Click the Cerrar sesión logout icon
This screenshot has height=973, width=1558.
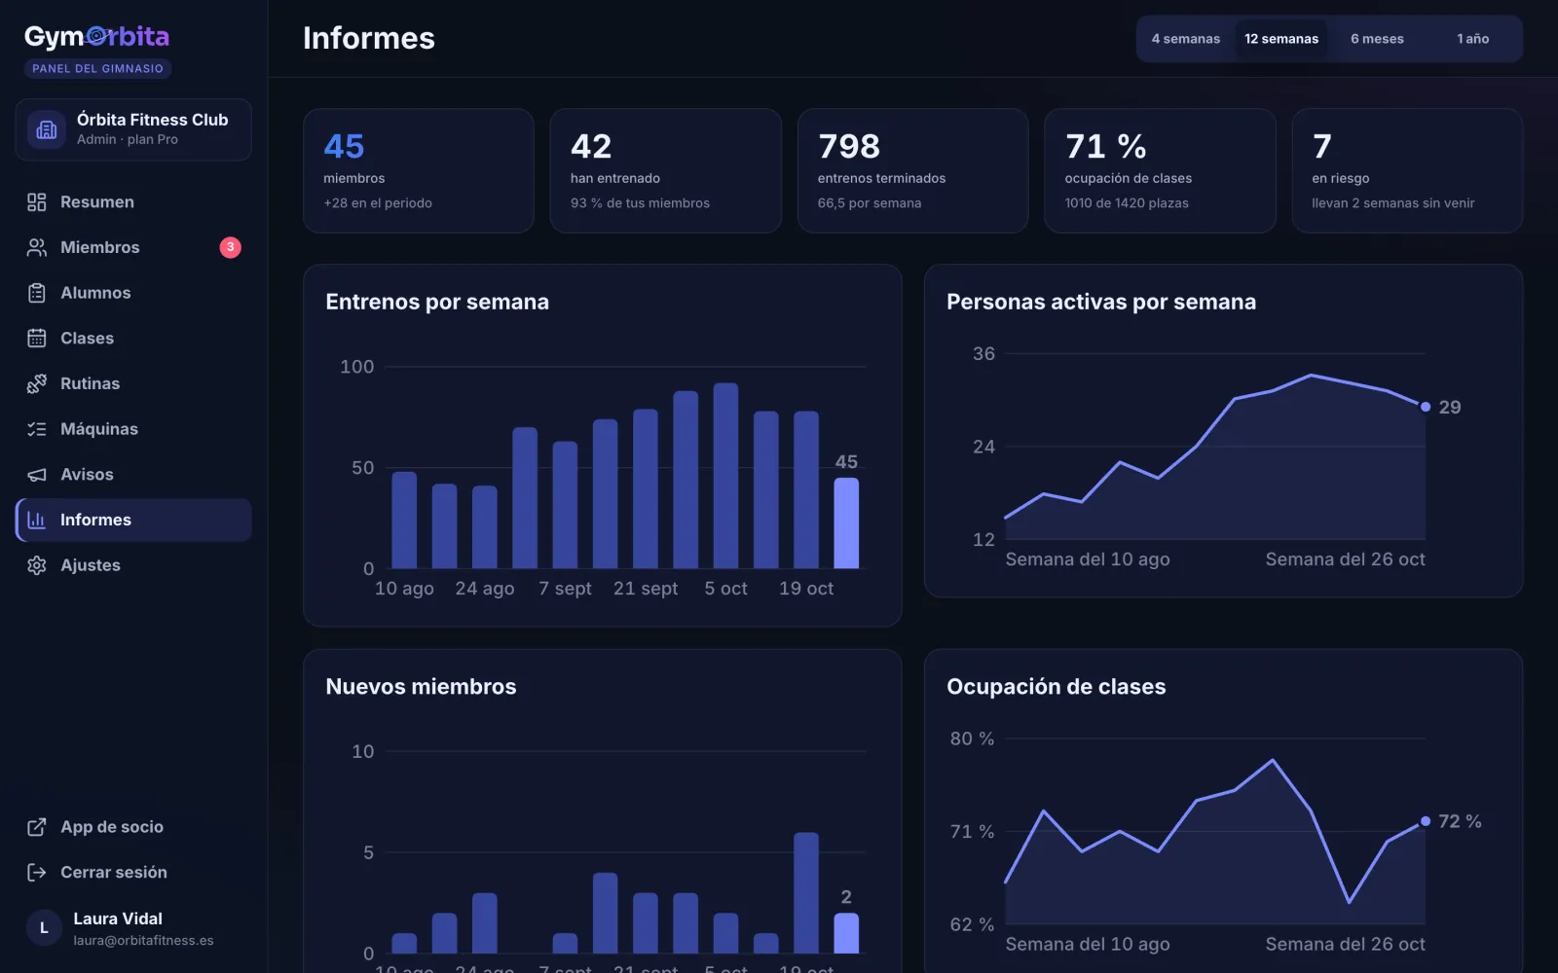(36, 872)
